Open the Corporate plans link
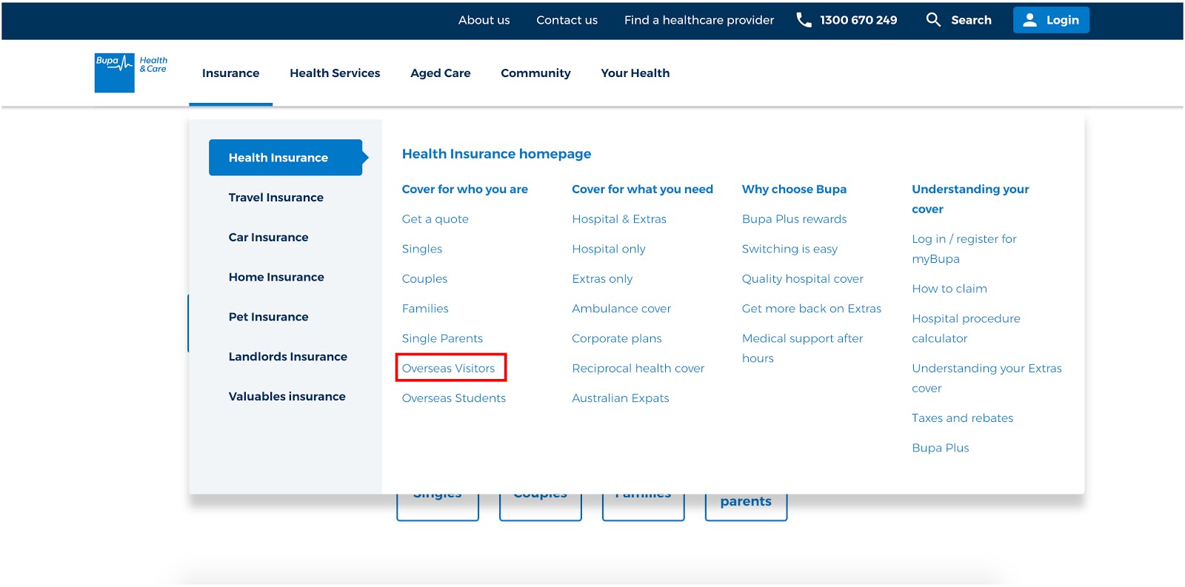This screenshot has height=587, width=1185. [616, 338]
